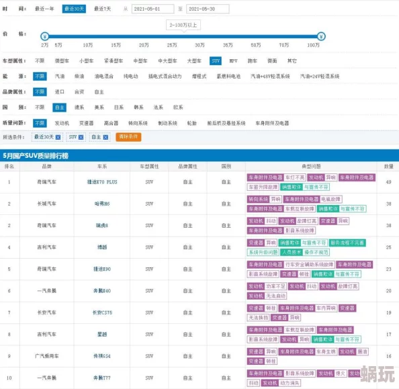Choose 插电式混合动力 energy type

[x=165, y=77]
